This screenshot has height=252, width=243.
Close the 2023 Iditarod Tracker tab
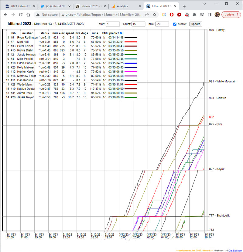(34, 6)
